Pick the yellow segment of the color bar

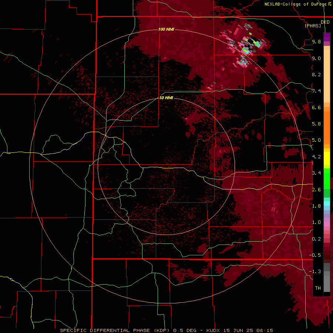(327, 158)
